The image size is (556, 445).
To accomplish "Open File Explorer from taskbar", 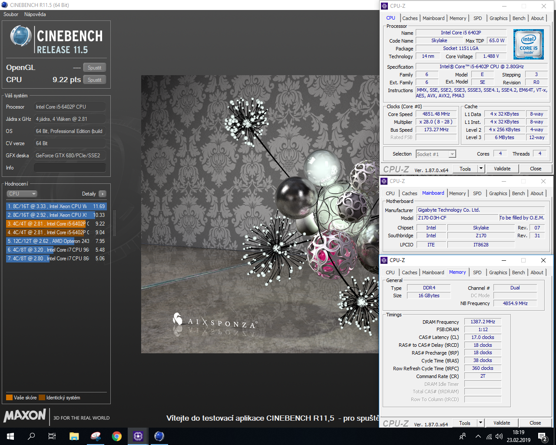I will (x=74, y=436).
